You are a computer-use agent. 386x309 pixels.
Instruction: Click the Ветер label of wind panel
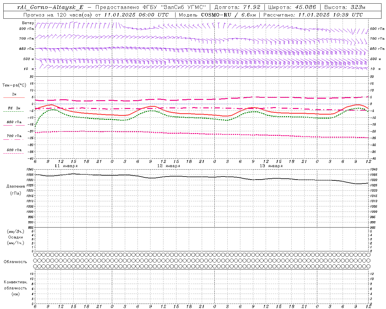click(28, 23)
